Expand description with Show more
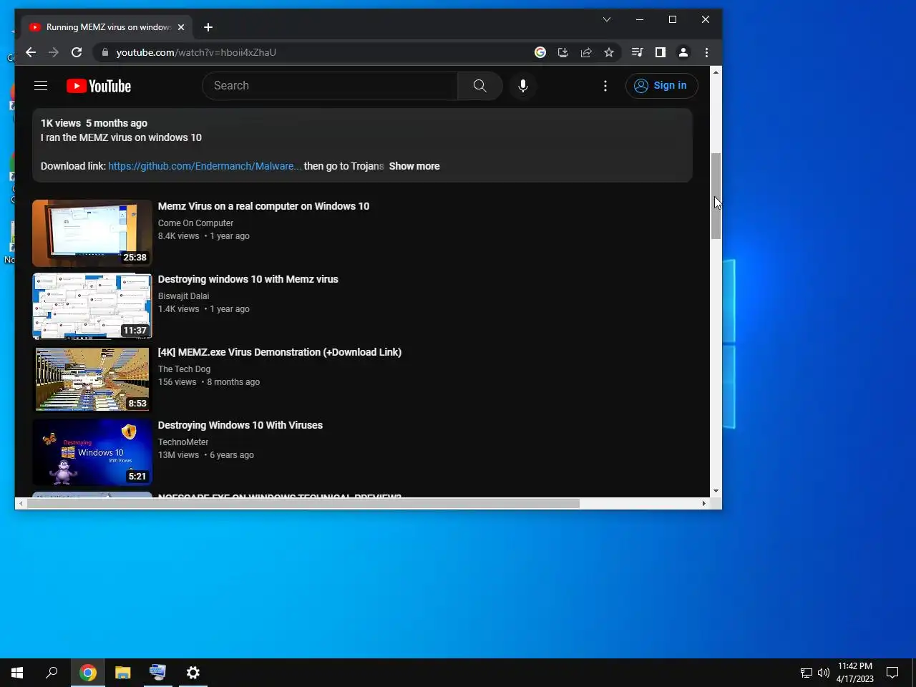This screenshot has height=687, width=916. click(x=414, y=166)
